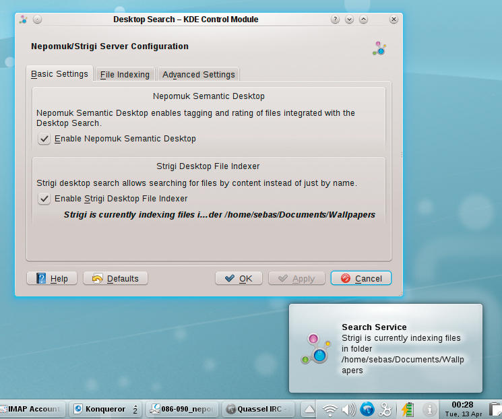Click the battery power tray icon

(x=408, y=410)
